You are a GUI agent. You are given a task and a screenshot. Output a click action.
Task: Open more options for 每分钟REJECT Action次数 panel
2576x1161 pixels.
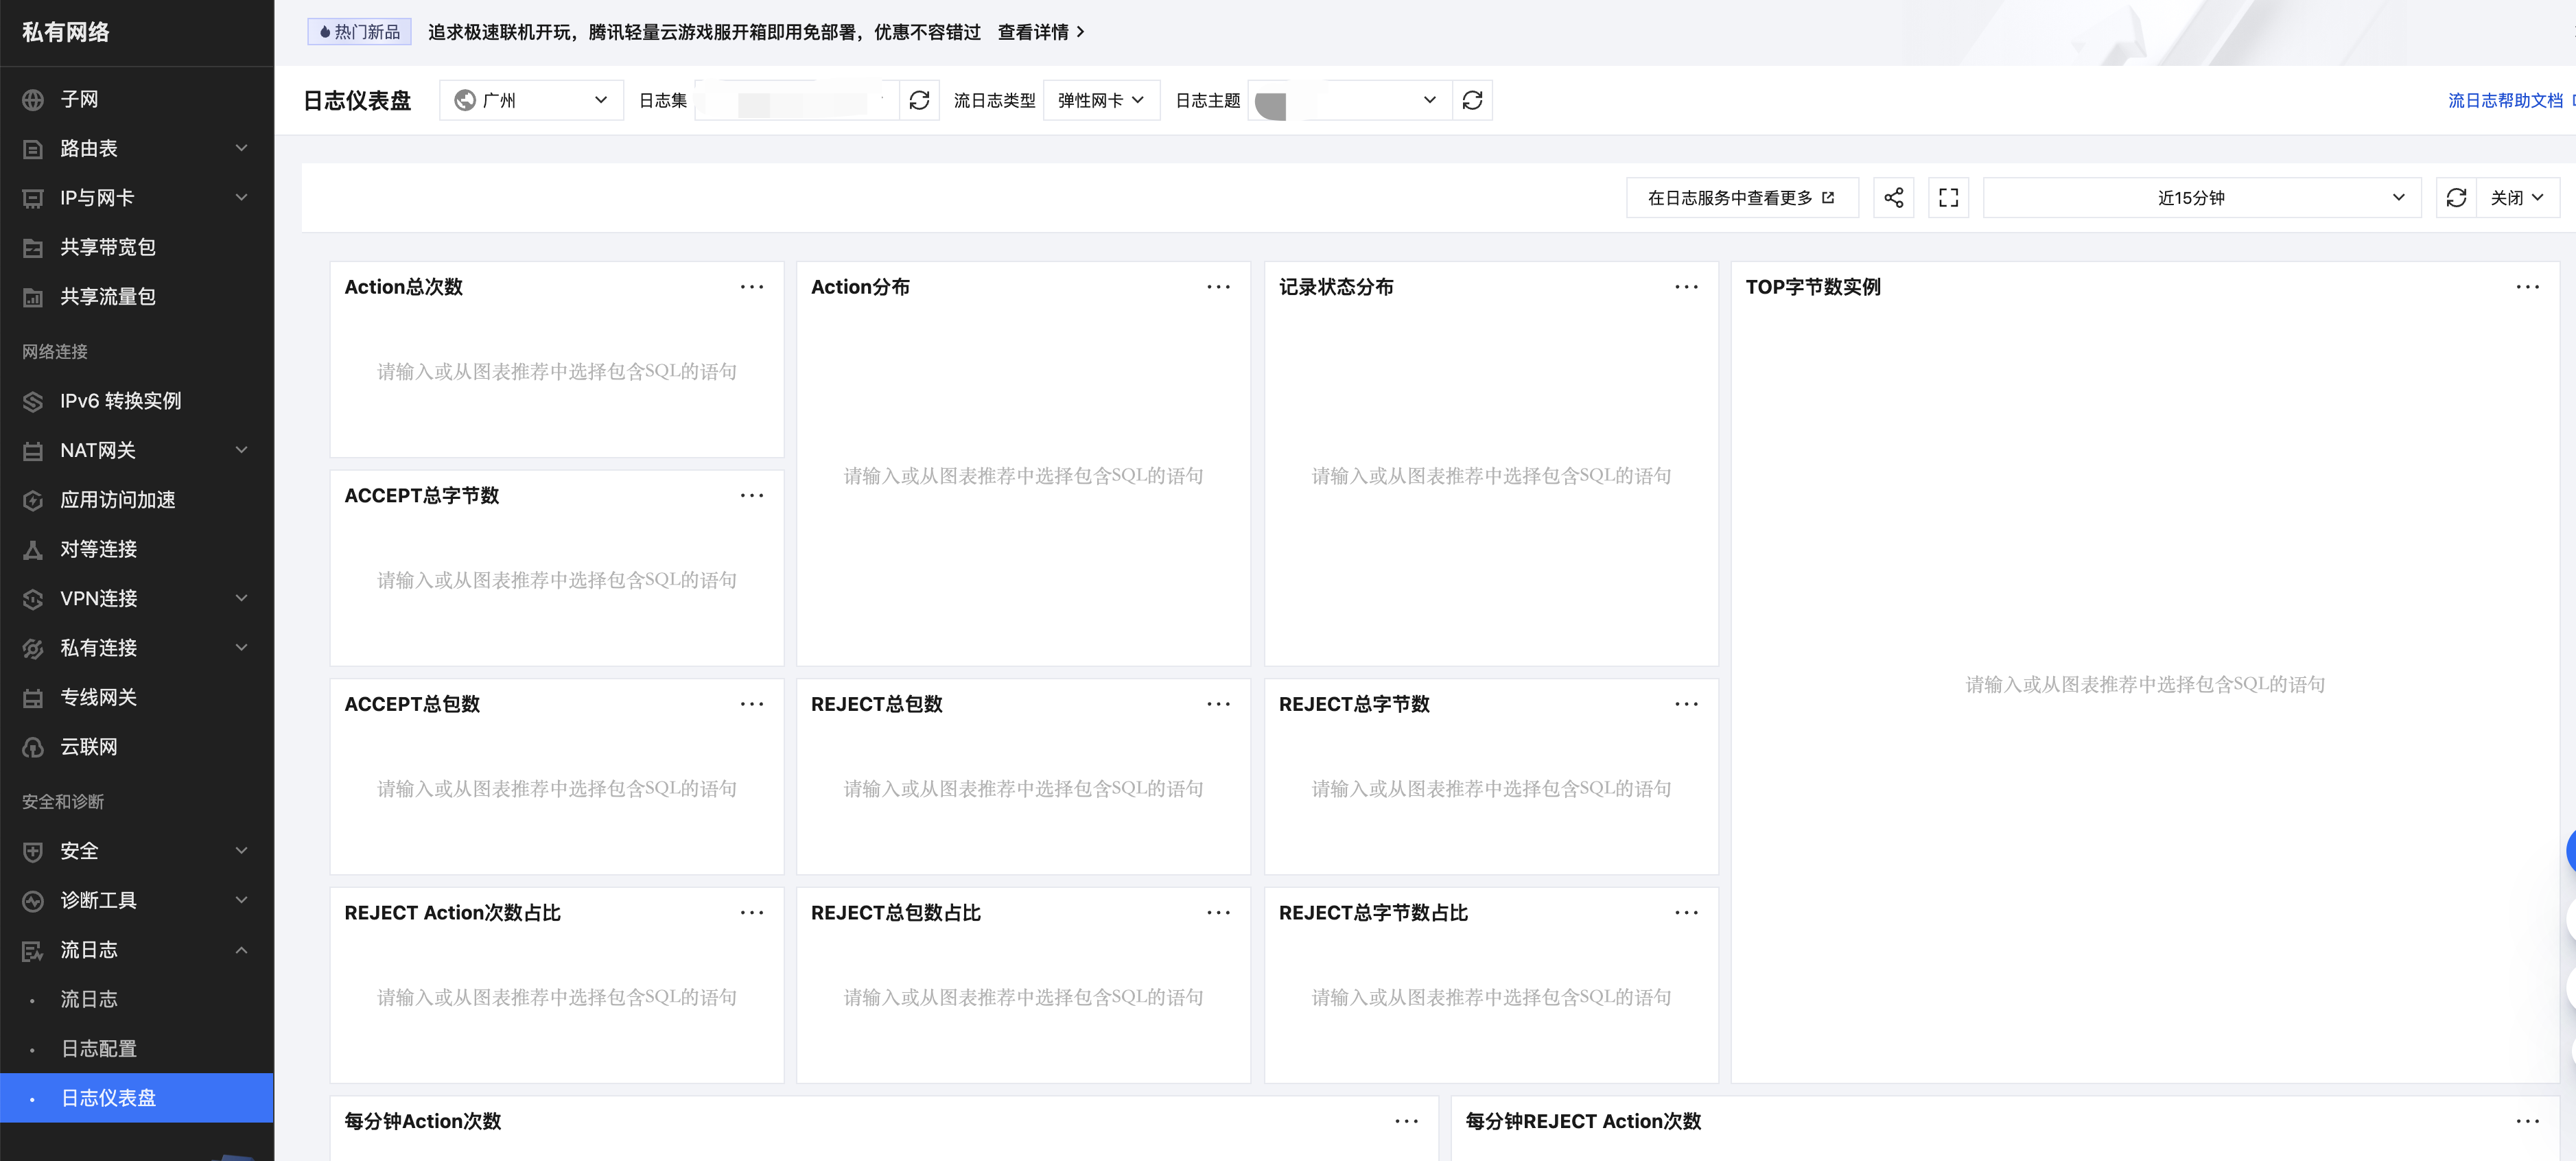2527,1122
